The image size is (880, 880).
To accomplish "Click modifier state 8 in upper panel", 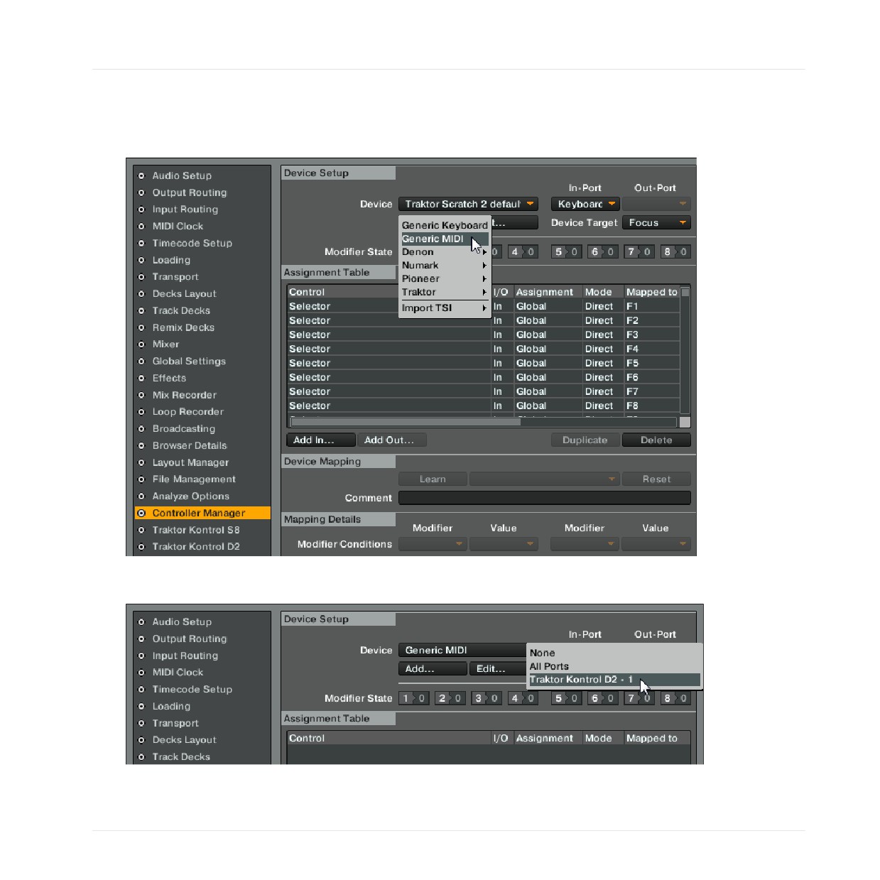I will [675, 252].
